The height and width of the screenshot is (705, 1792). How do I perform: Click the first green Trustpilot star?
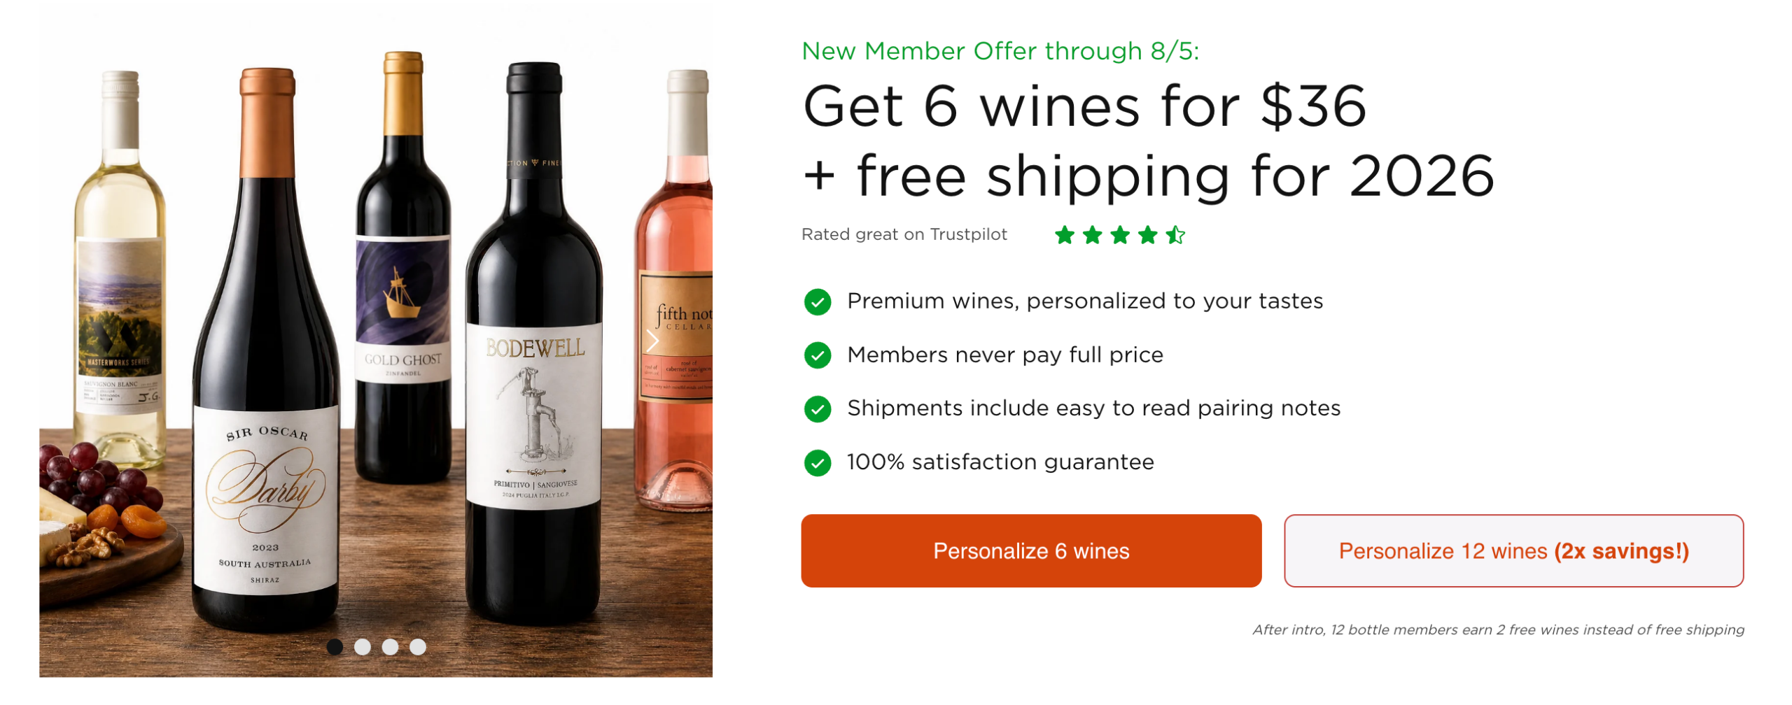(1064, 235)
